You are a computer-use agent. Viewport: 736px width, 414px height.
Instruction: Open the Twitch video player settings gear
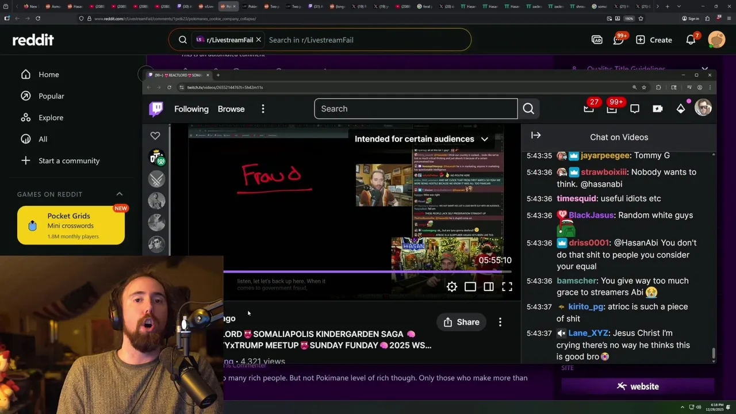tap(452, 286)
